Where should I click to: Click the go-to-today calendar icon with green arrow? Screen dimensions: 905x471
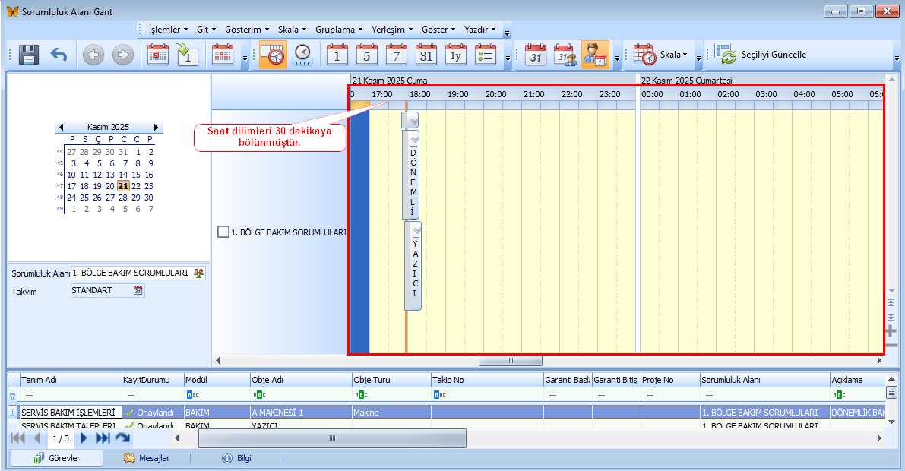tap(188, 55)
